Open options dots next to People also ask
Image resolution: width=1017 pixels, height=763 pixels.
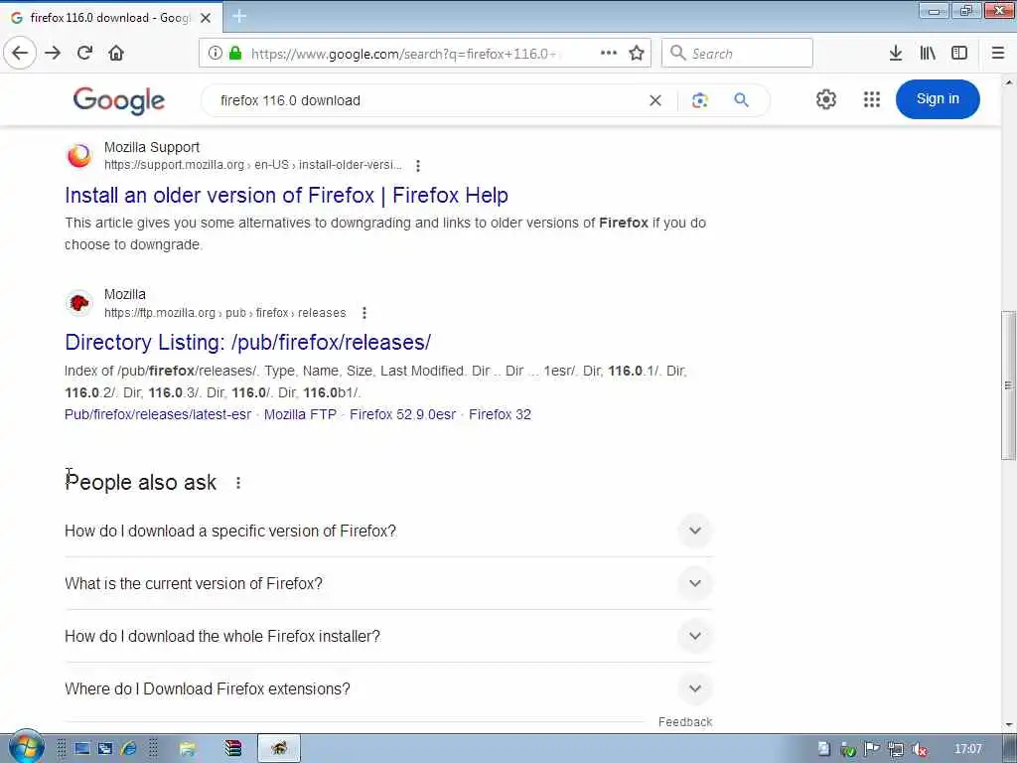238,483
